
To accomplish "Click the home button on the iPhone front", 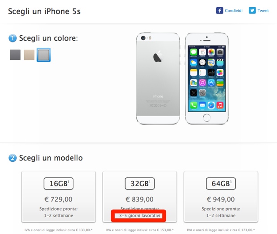I will pos(207,117).
